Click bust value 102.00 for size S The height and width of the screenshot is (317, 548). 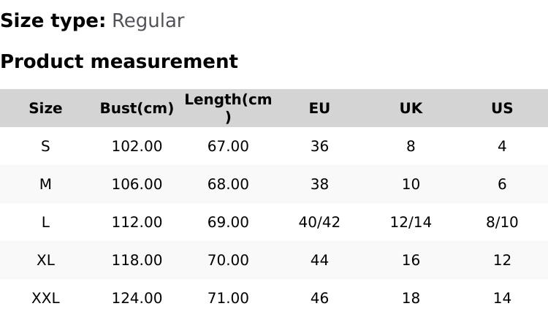tap(137, 146)
